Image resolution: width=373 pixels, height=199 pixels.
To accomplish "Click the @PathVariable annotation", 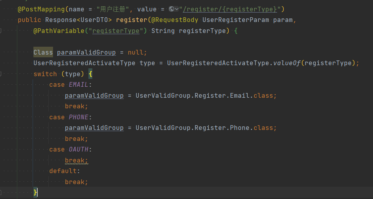I will pyautogui.click(x=59, y=31).
